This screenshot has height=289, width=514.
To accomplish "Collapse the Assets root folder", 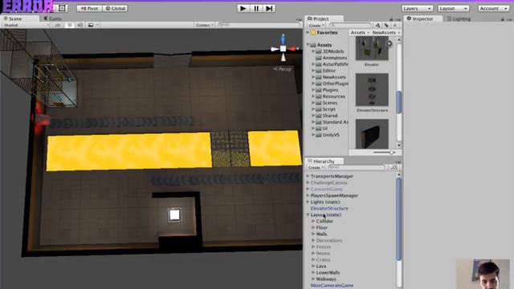I will (308, 45).
